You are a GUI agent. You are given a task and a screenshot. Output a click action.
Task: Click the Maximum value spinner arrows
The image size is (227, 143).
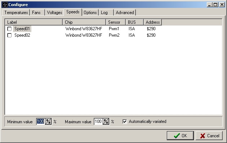coord(106,121)
